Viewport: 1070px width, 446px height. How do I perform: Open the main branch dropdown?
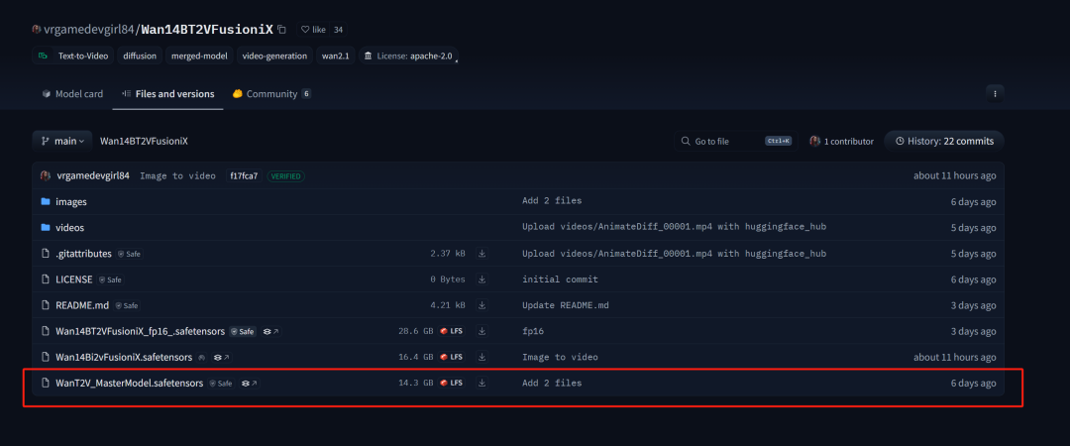coord(62,142)
